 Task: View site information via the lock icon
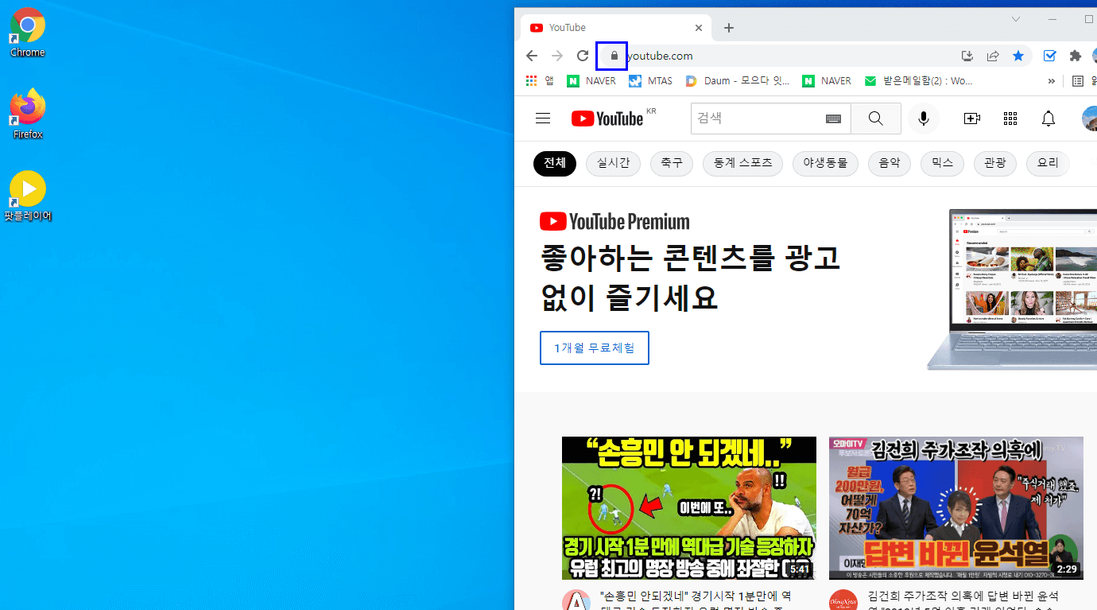613,56
